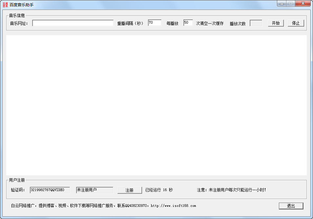This screenshot has height=219, width=313.
Task: Focus the 重播间隔 seconds field showing 70
Action: point(155,23)
